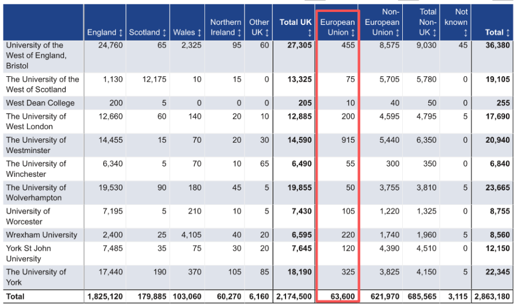The image size is (519, 306).
Task: Toggle sorting on Other UK column
Action: click(x=267, y=32)
